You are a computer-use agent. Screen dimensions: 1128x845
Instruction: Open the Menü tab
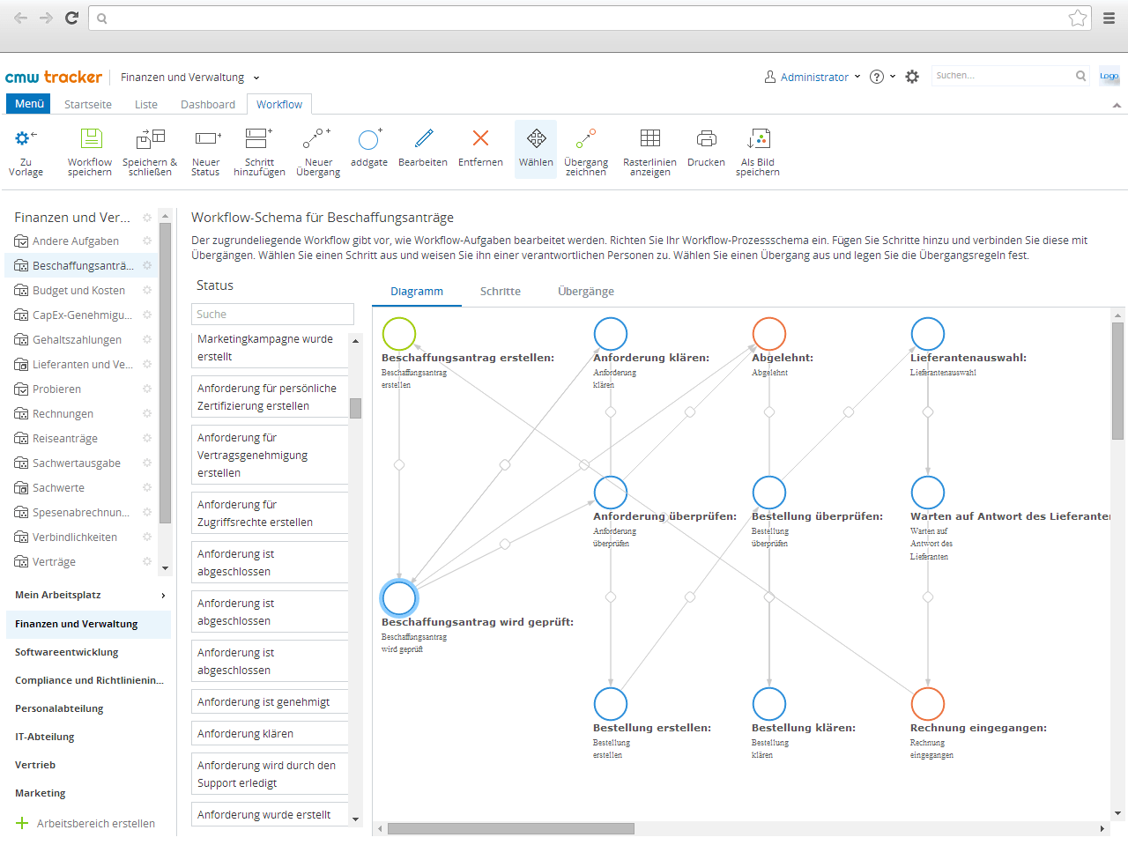tap(29, 104)
